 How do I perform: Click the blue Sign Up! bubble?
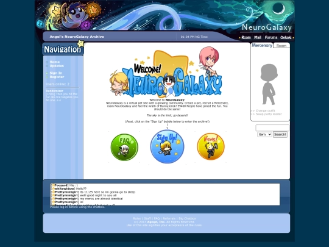coord(167,146)
